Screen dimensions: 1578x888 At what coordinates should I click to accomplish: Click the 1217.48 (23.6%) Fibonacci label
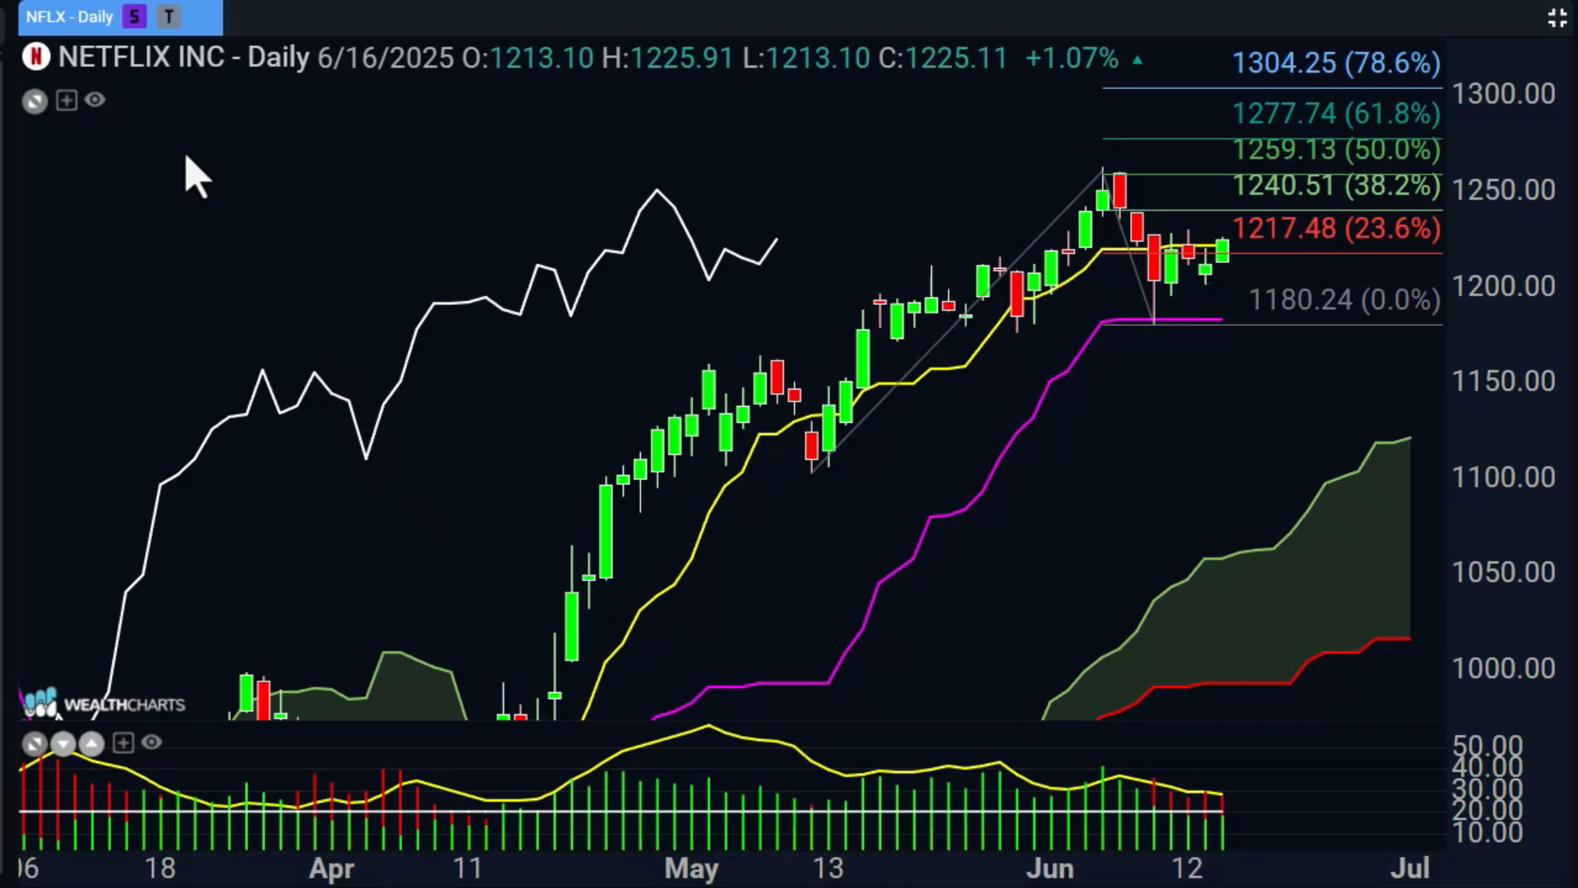pyautogui.click(x=1336, y=229)
